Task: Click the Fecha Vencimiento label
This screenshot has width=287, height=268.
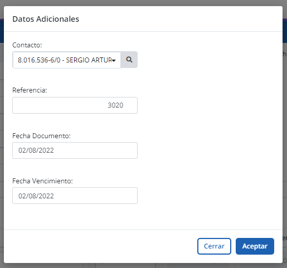Action: pyautogui.click(x=42, y=181)
